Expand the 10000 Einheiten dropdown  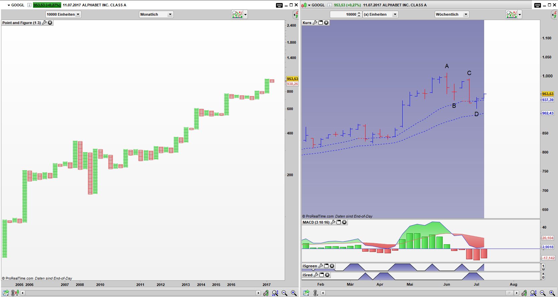tap(63, 14)
